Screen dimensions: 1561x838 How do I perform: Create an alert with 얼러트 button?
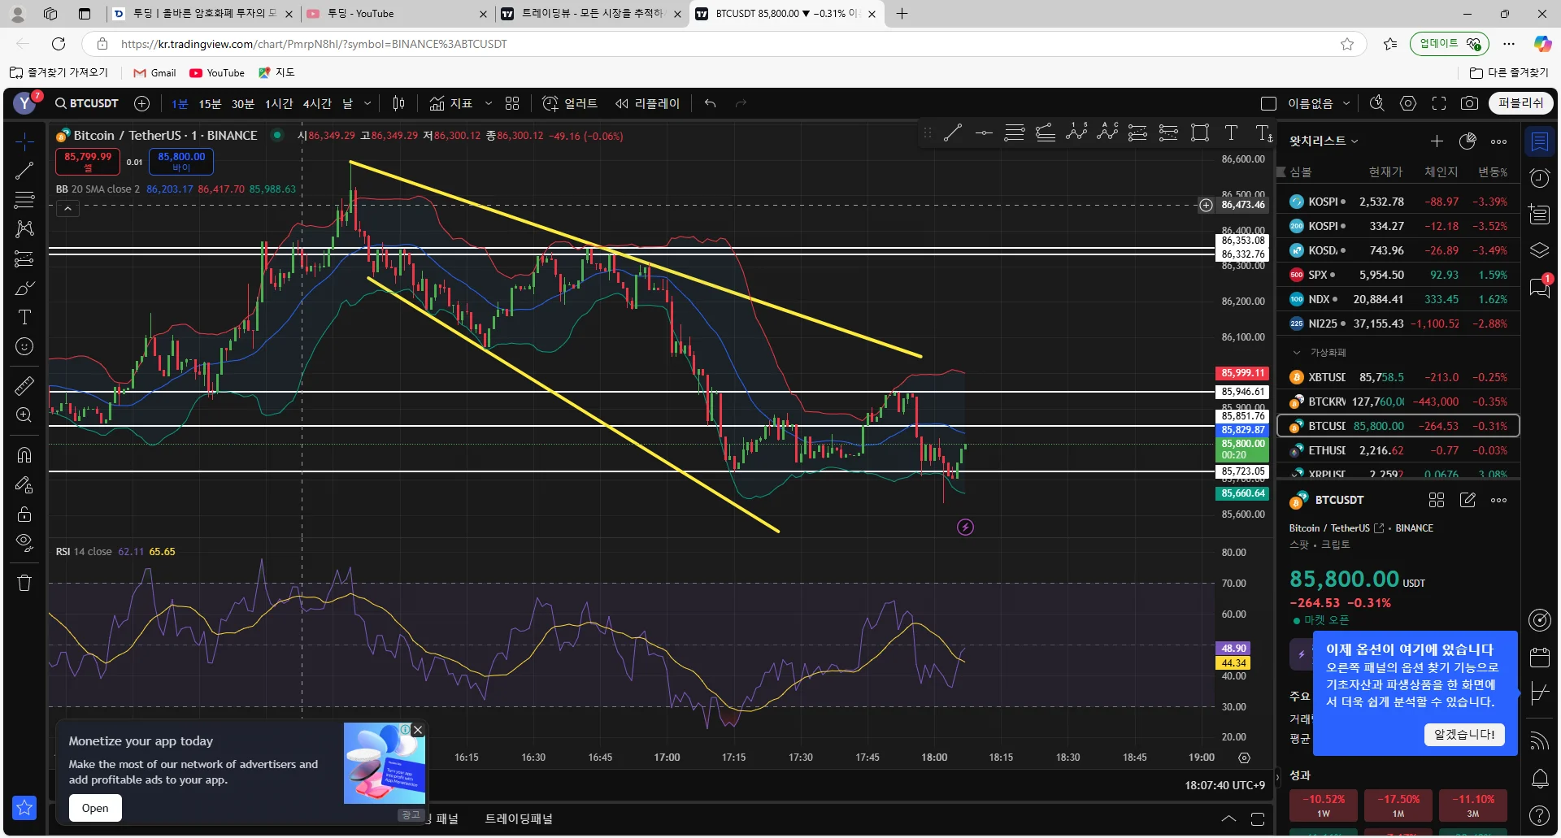point(570,103)
